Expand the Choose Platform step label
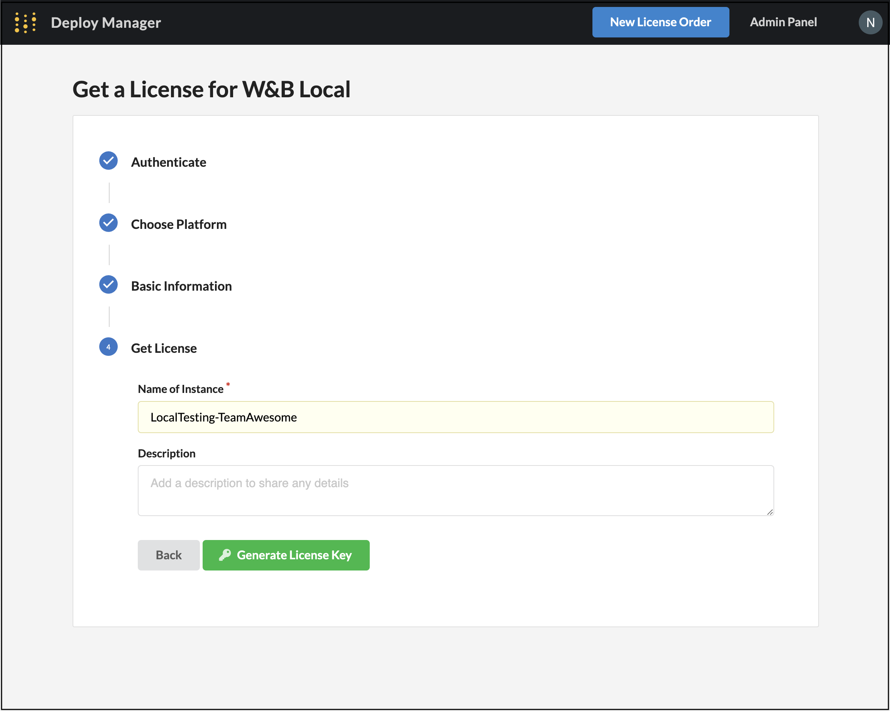 (178, 224)
